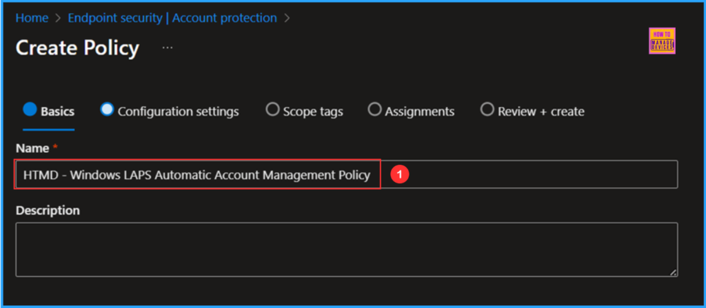Image resolution: width=706 pixels, height=308 pixels.
Task: Go to the Configuration settings step
Action: (x=170, y=111)
